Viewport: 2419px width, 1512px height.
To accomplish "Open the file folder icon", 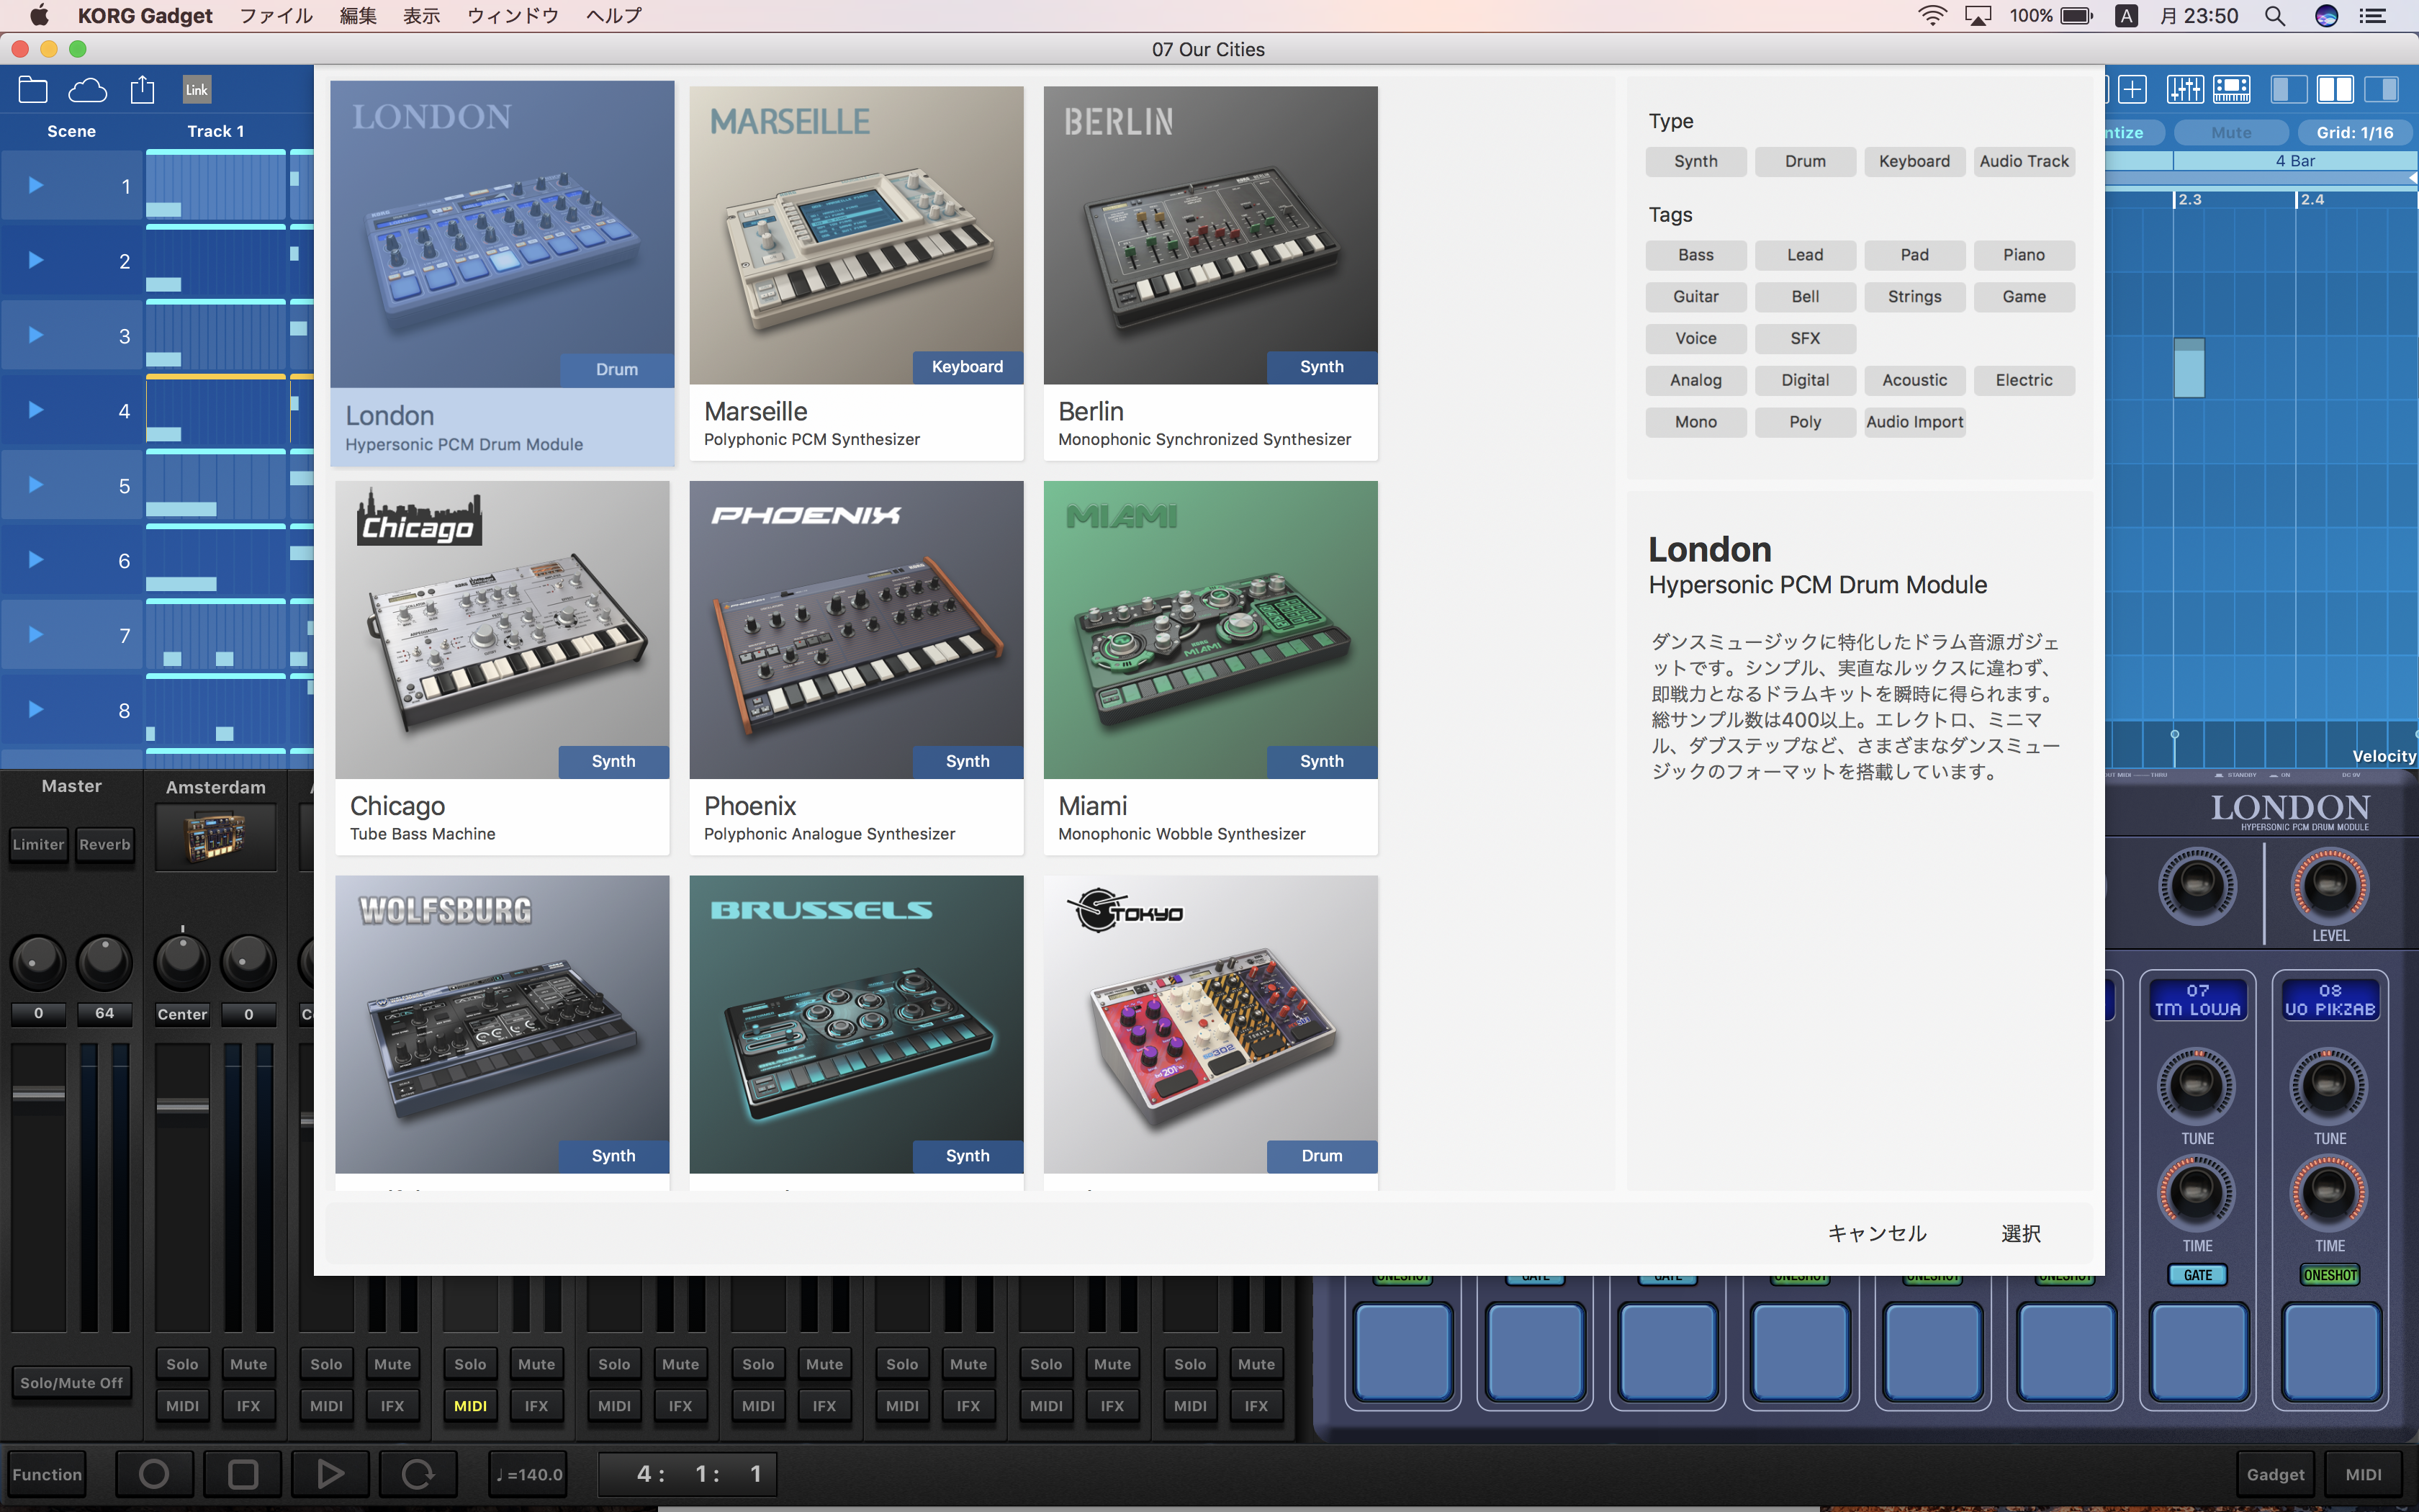I will [x=33, y=90].
